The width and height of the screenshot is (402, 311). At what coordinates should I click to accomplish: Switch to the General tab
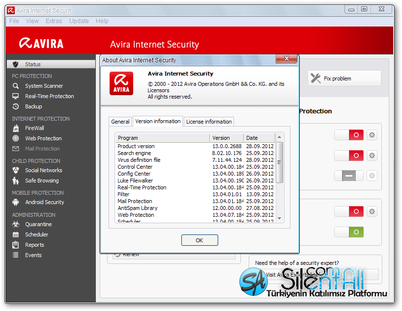click(x=120, y=122)
